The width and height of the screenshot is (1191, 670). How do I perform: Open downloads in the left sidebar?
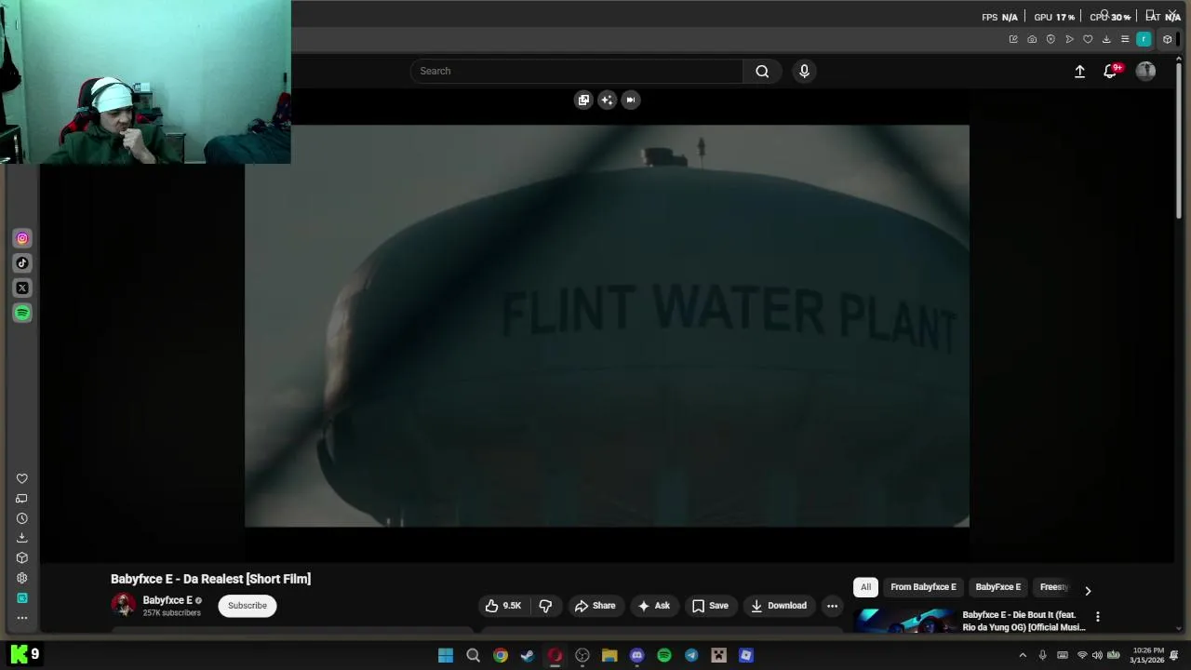[22, 538]
